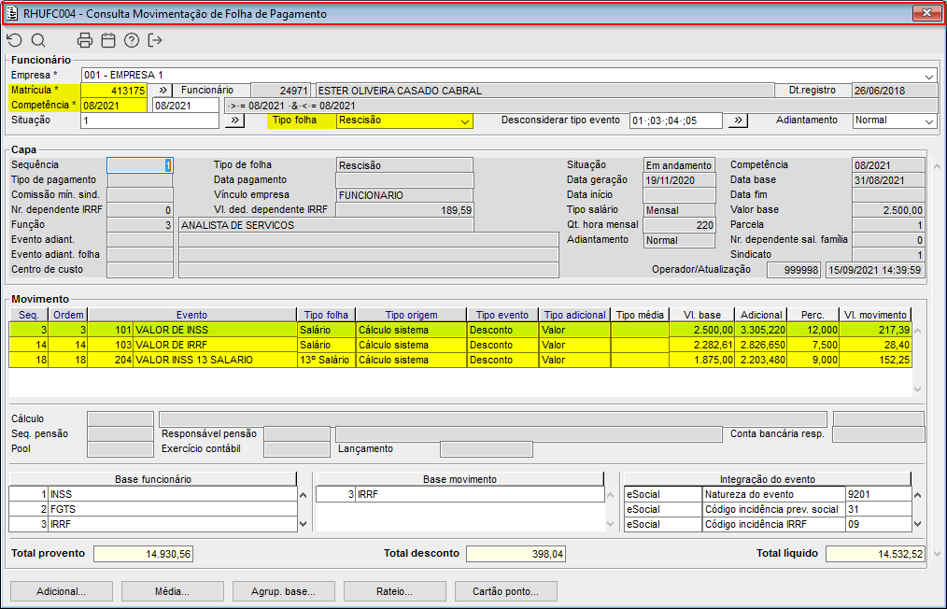Click lookup arrows beside Desconsiderar tipo evento
This screenshot has width=947, height=609.
tap(738, 120)
